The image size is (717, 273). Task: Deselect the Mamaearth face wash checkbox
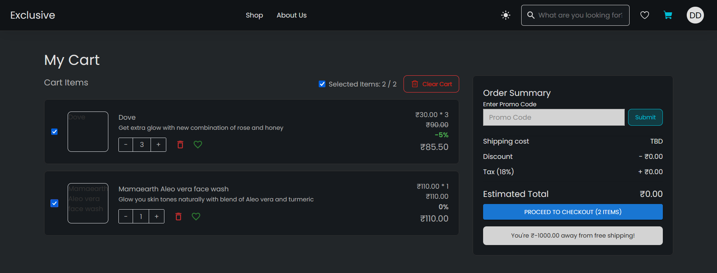tap(55, 203)
